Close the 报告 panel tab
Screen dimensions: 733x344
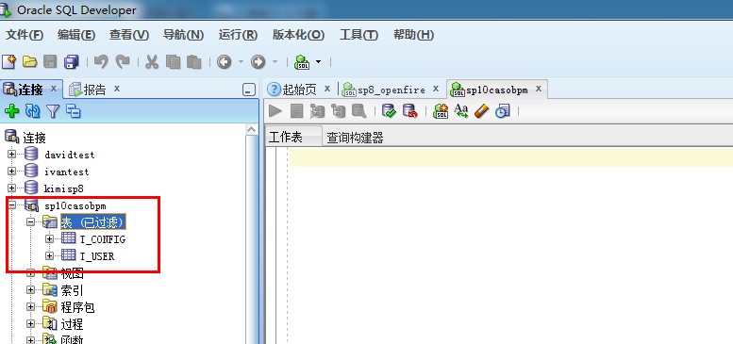point(117,89)
